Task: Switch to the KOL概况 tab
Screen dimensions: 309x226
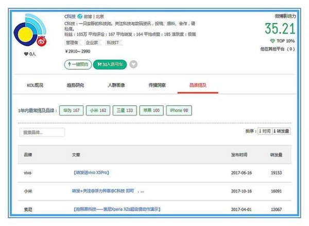Action: 35,85
